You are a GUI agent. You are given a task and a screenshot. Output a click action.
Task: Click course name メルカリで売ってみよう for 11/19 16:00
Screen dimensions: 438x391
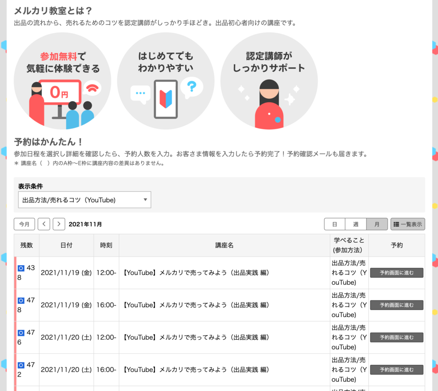coord(196,305)
